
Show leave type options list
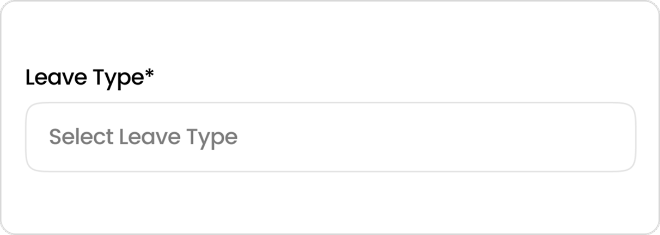331,137
